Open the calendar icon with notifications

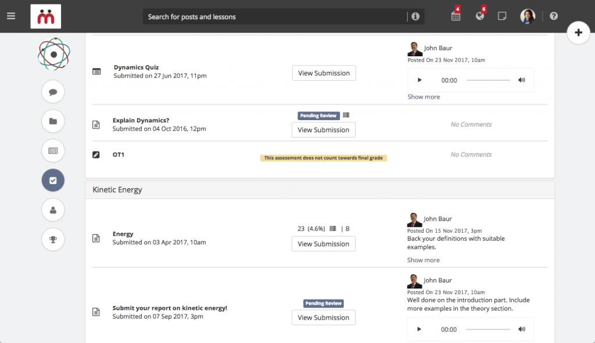(456, 16)
